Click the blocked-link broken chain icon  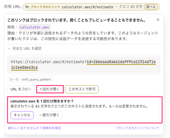[27, 7]
